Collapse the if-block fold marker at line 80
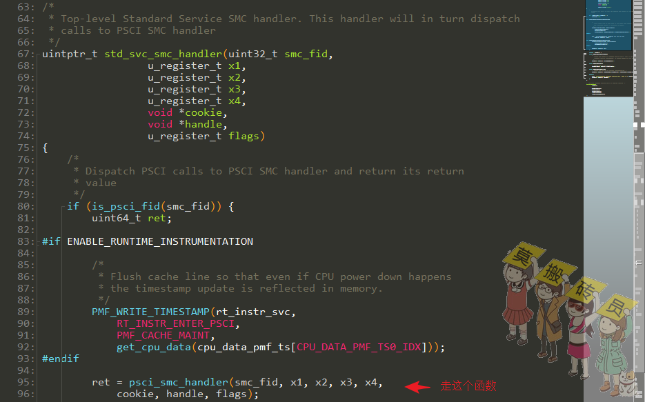645x402 pixels. click(x=63, y=206)
